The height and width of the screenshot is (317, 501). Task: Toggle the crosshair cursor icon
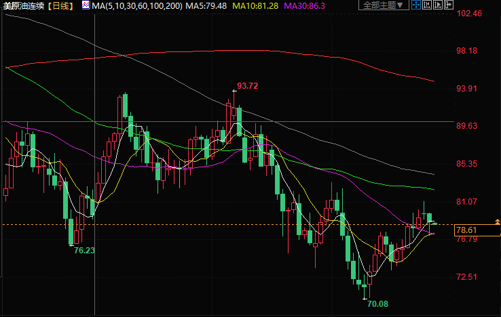click(x=416, y=5)
